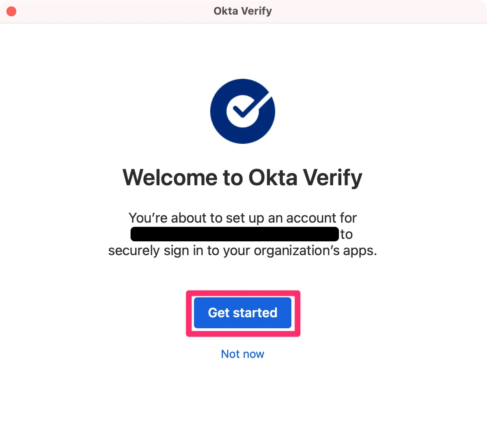Click the "You're about to set up" text line
Image resolution: width=487 pixels, height=429 pixels.
pos(242,218)
